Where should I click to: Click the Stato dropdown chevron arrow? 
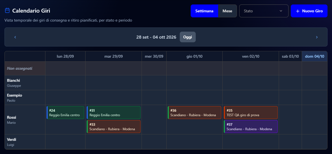tap(281, 11)
